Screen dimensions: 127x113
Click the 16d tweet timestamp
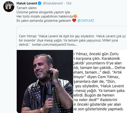click(69, 3)
